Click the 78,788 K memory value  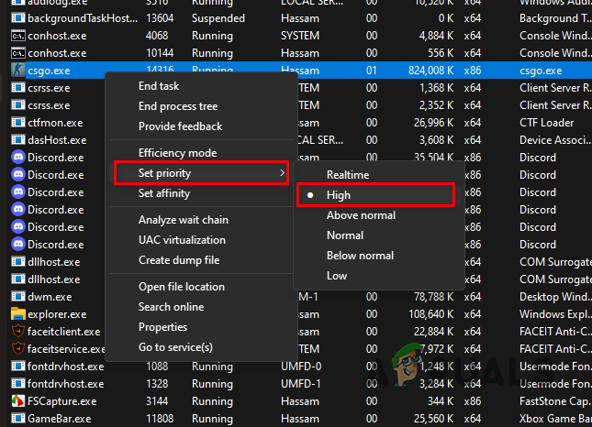click(x=433, y=297)
